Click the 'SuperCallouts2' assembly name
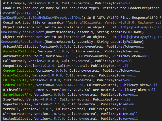 point(17,104)
